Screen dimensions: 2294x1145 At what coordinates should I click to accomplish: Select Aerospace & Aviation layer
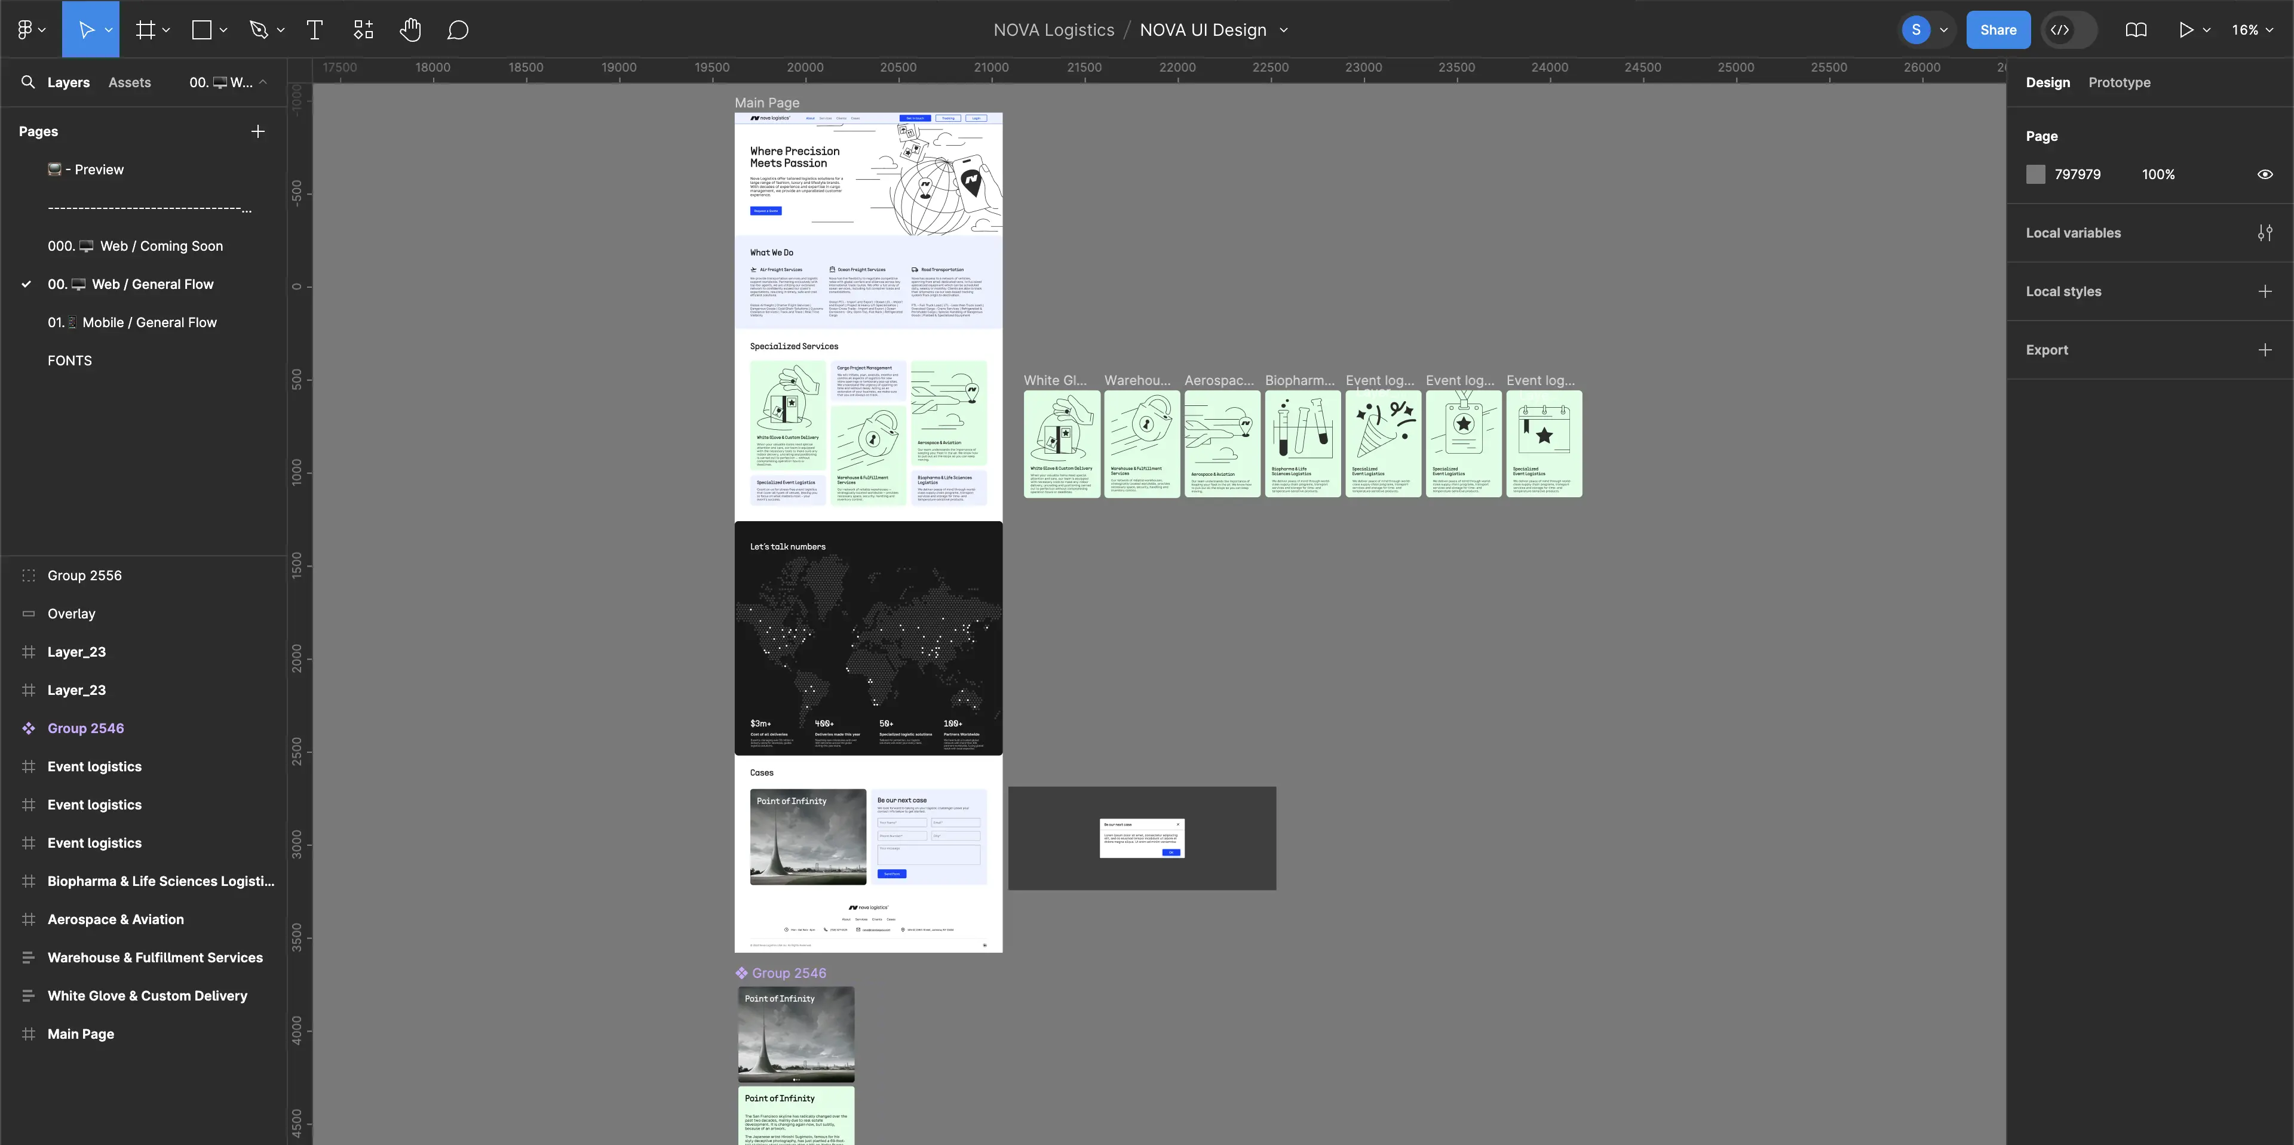click(x=116, y=919)
